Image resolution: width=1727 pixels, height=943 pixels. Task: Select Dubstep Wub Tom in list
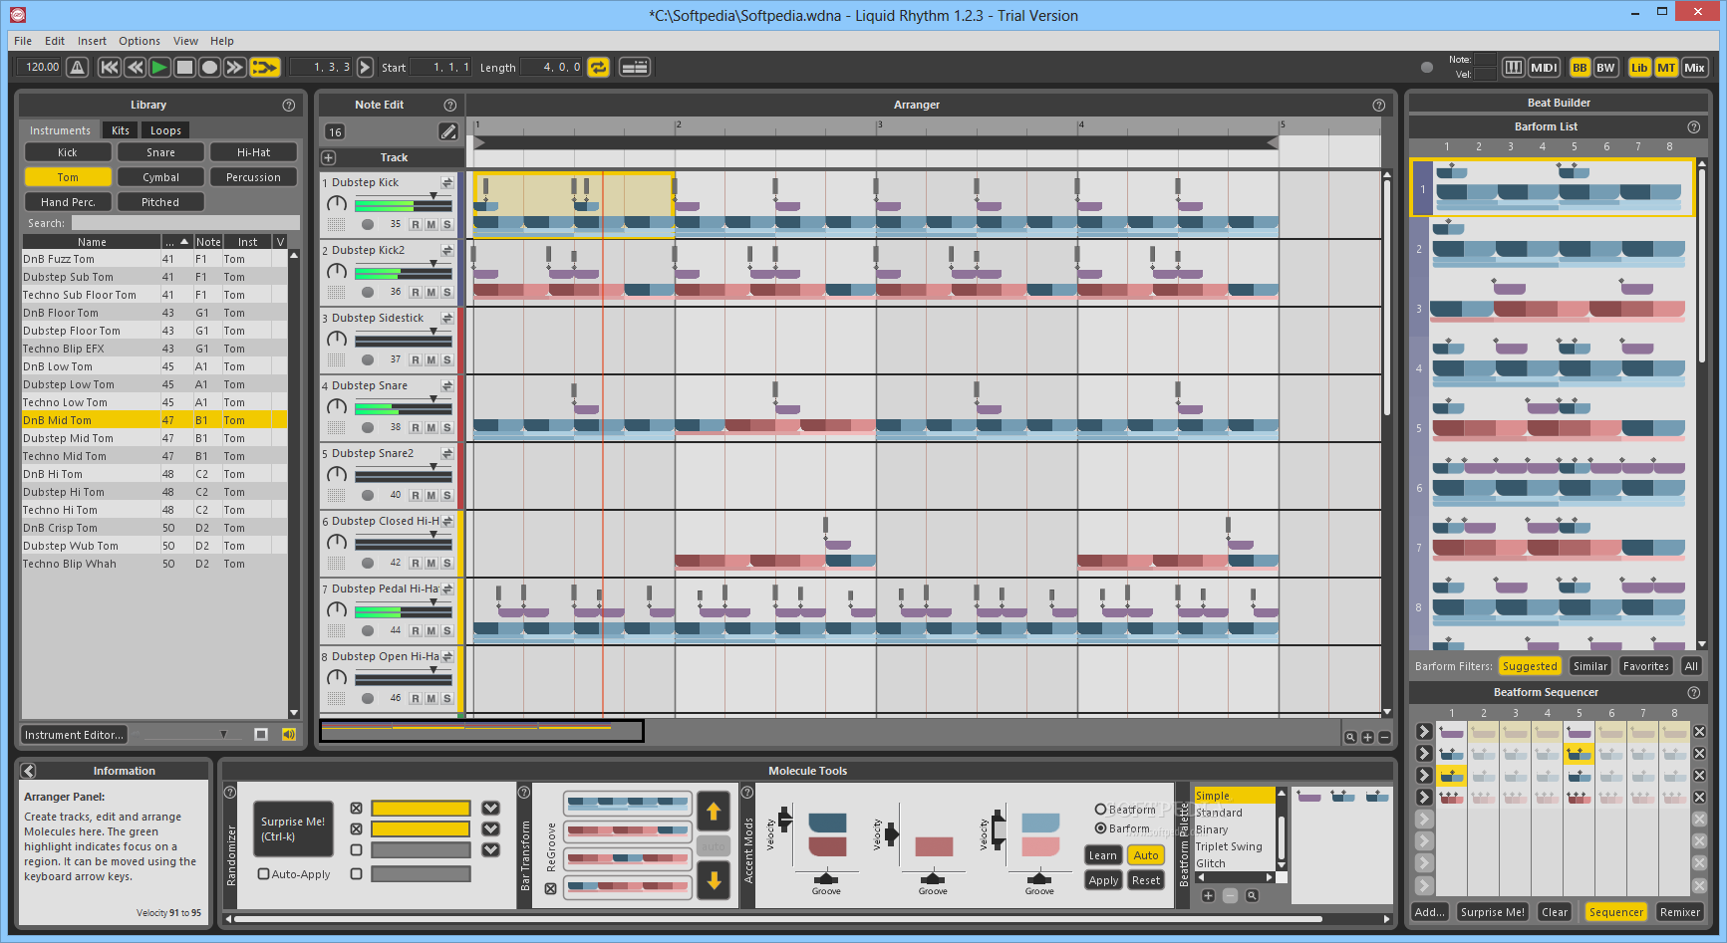pyautogui.click(x=154, y=546)
